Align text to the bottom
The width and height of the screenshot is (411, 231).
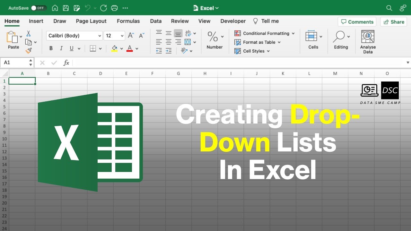[178, 34]
